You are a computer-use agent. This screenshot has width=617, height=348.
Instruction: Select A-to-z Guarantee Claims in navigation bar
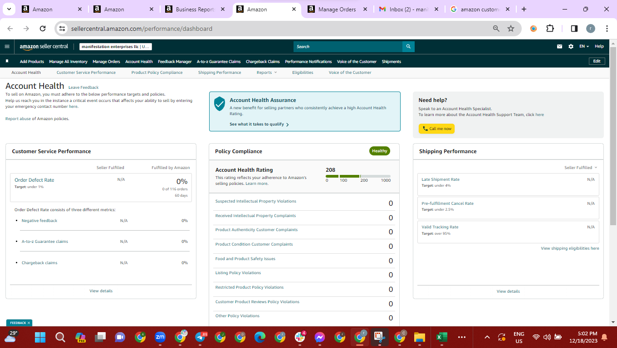(x=219, y=62)
